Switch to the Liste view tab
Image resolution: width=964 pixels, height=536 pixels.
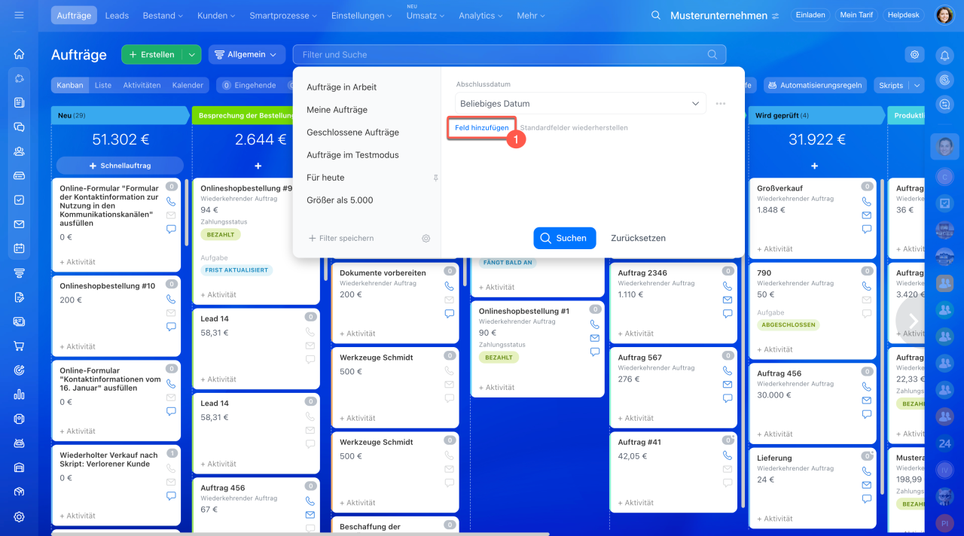point(103,86)
